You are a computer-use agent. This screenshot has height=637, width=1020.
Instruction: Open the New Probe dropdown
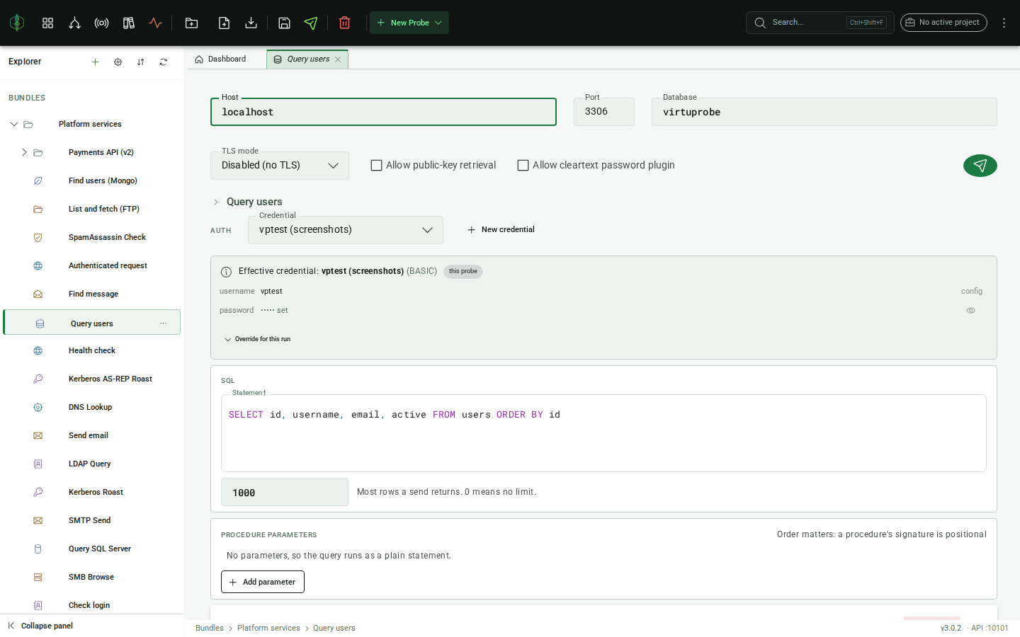click(x=409, y=23)
